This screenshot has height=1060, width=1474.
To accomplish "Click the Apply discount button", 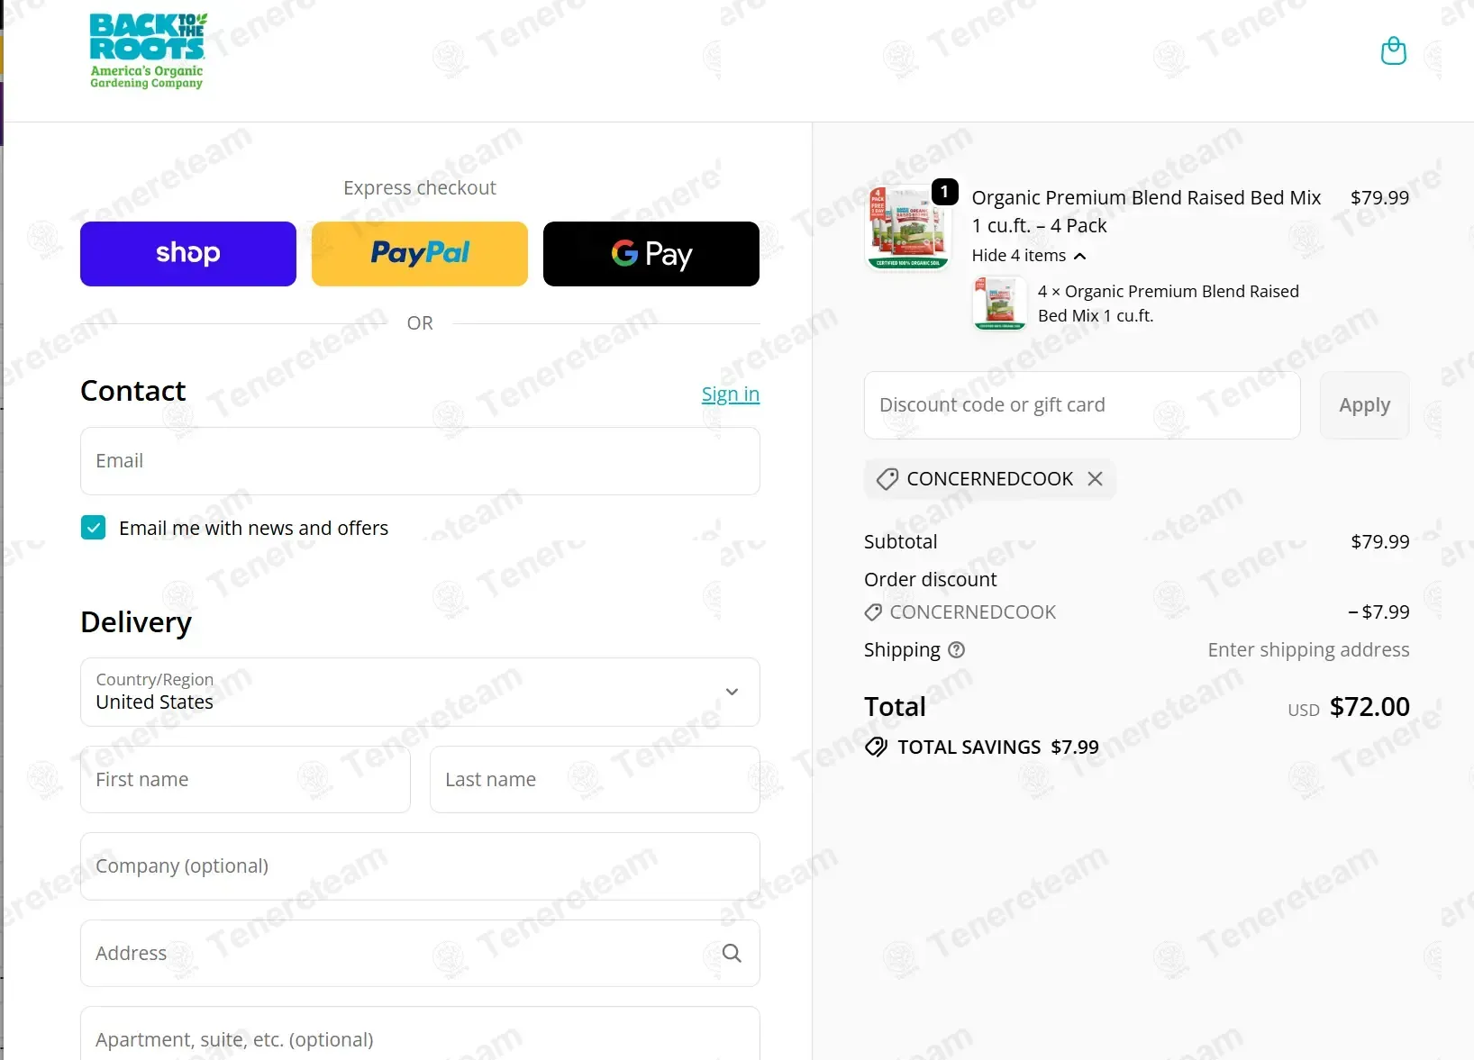I will point(1364,405).
